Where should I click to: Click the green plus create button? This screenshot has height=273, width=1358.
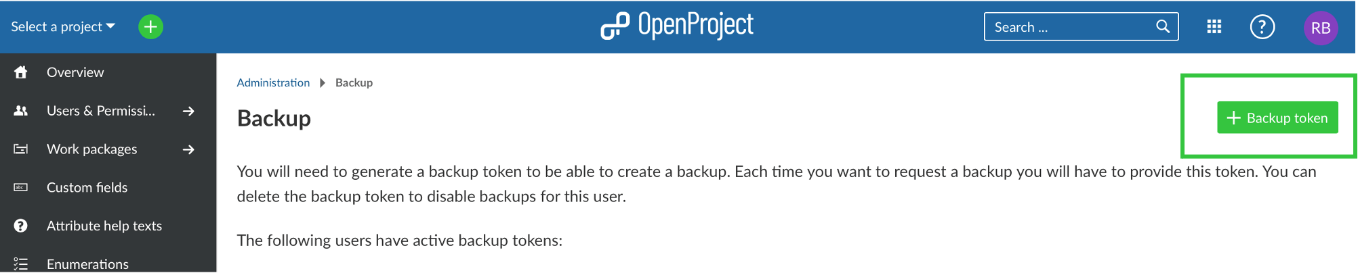pyautogui.click(x=150, y=27)
